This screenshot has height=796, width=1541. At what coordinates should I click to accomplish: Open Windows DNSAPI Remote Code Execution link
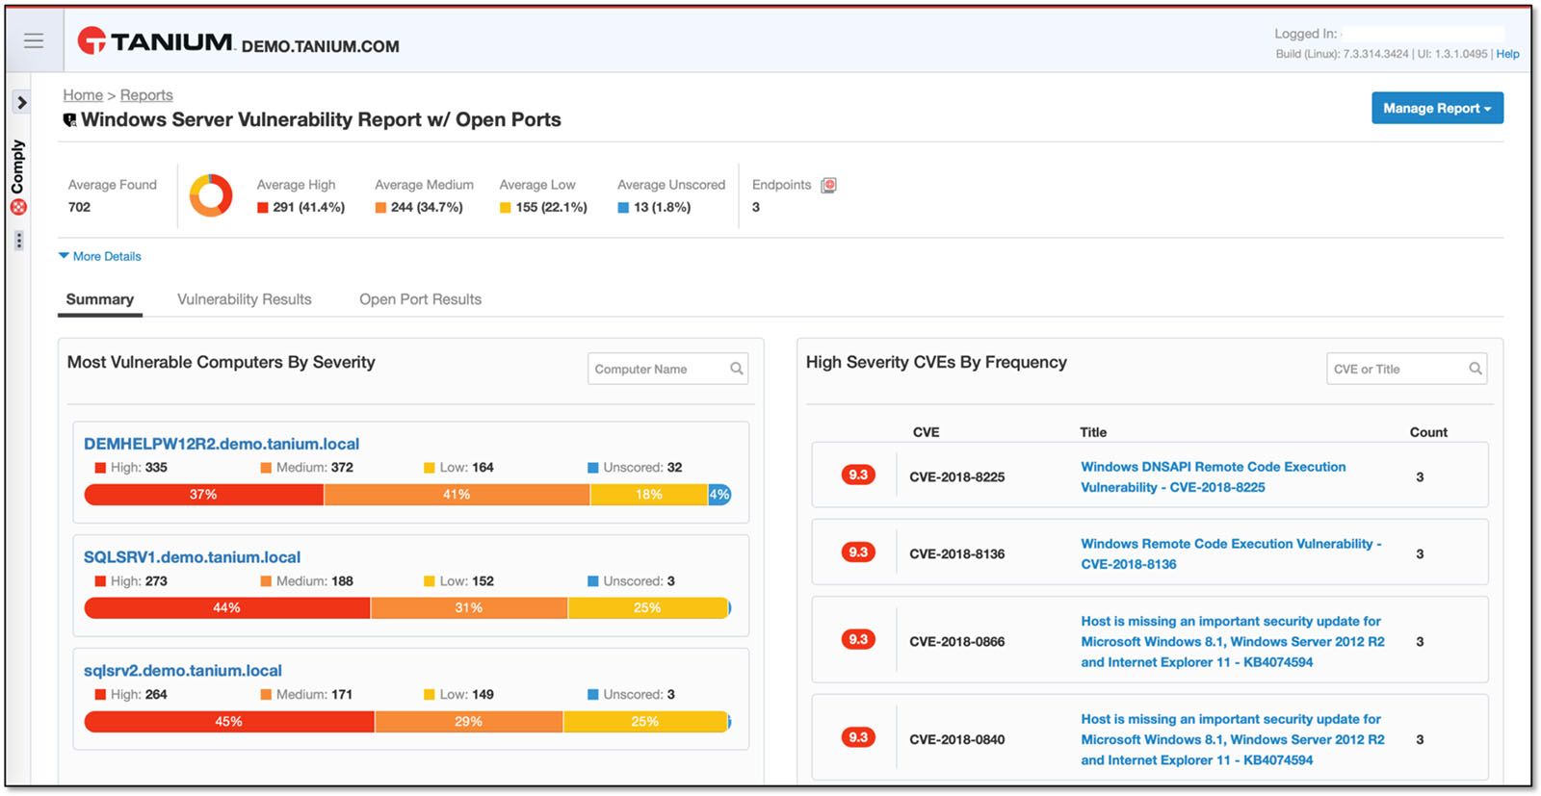coord(1214,476)
